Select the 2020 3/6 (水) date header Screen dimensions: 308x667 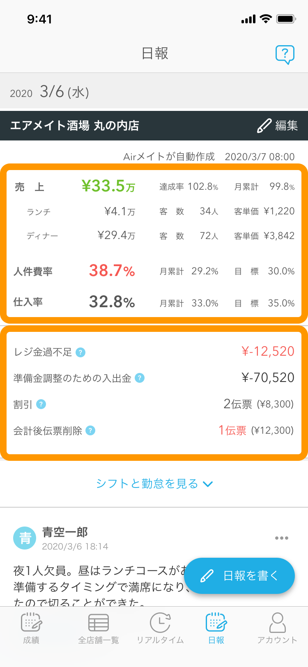[50, 92]
